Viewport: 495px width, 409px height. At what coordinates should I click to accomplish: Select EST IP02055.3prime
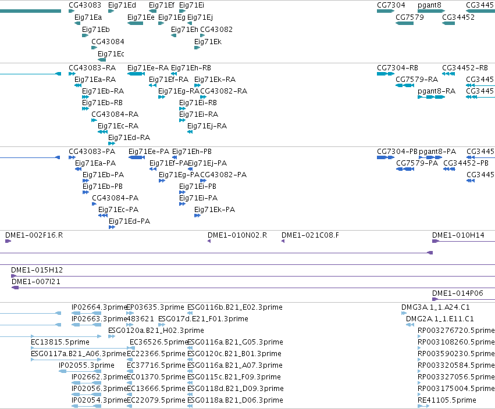click(x=87, y=365)
